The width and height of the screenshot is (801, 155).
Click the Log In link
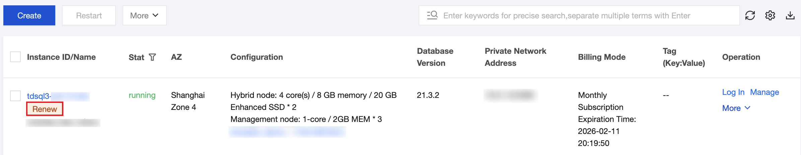[733, 92]
